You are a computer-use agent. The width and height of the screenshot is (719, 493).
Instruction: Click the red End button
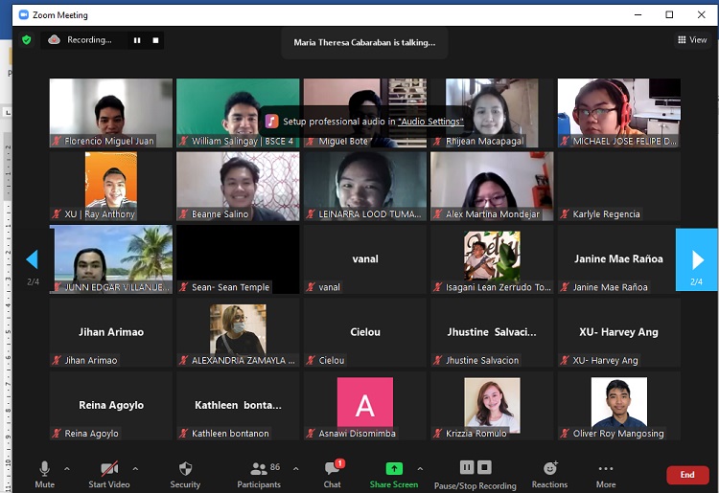tap(687, 475)
